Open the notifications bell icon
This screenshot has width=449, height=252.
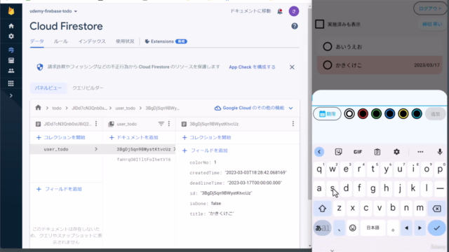pos(280,11)
